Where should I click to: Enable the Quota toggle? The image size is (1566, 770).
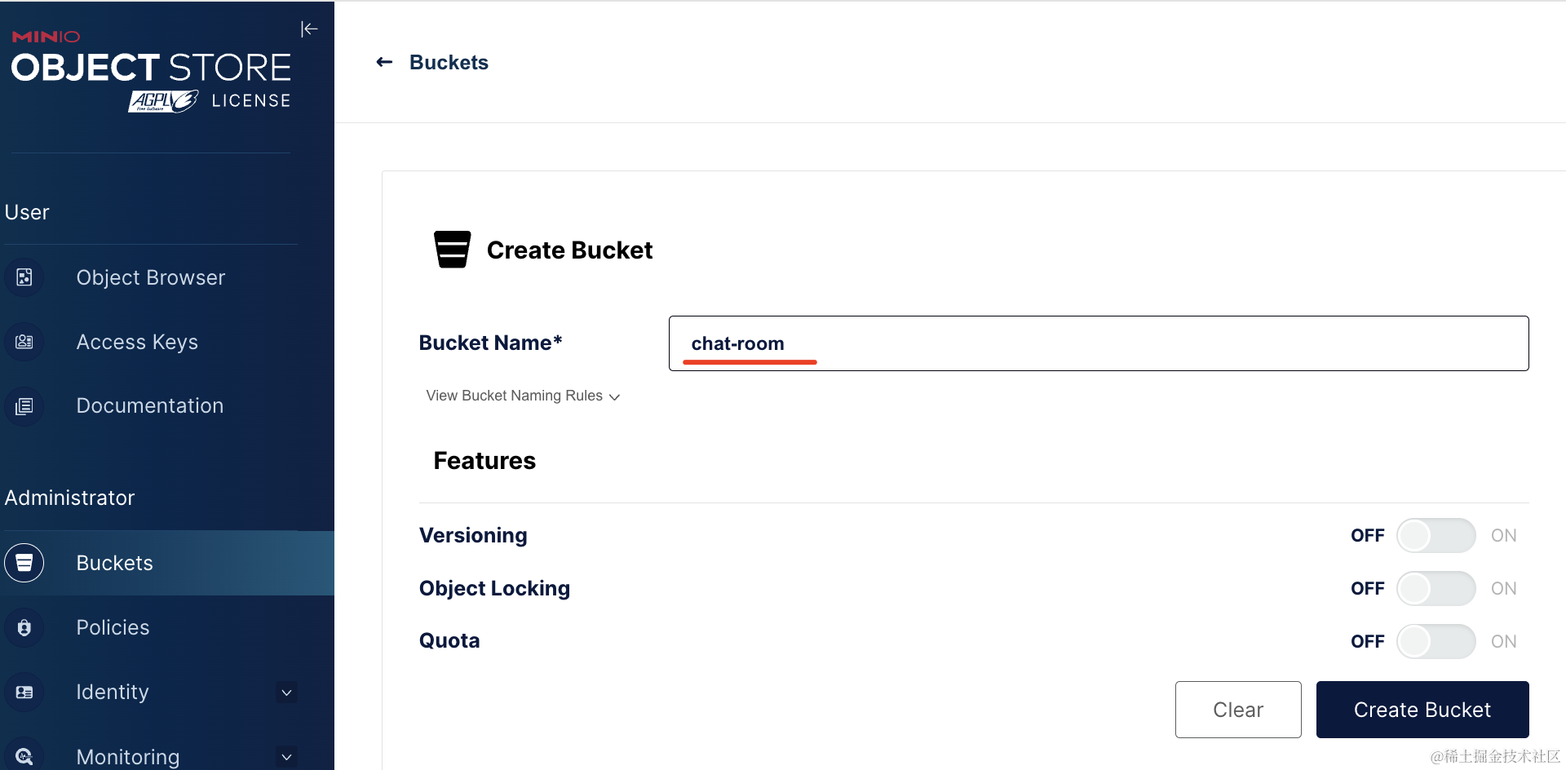point(1435,641)
